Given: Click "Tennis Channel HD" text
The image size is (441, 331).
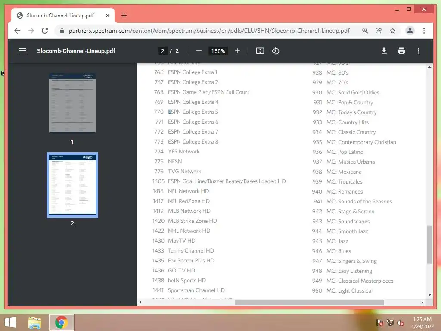Looking at the screenshot, I should pyautogui.click(x=191, y=250).
